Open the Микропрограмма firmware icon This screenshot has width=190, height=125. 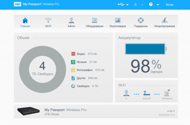[x=165, y=20]
